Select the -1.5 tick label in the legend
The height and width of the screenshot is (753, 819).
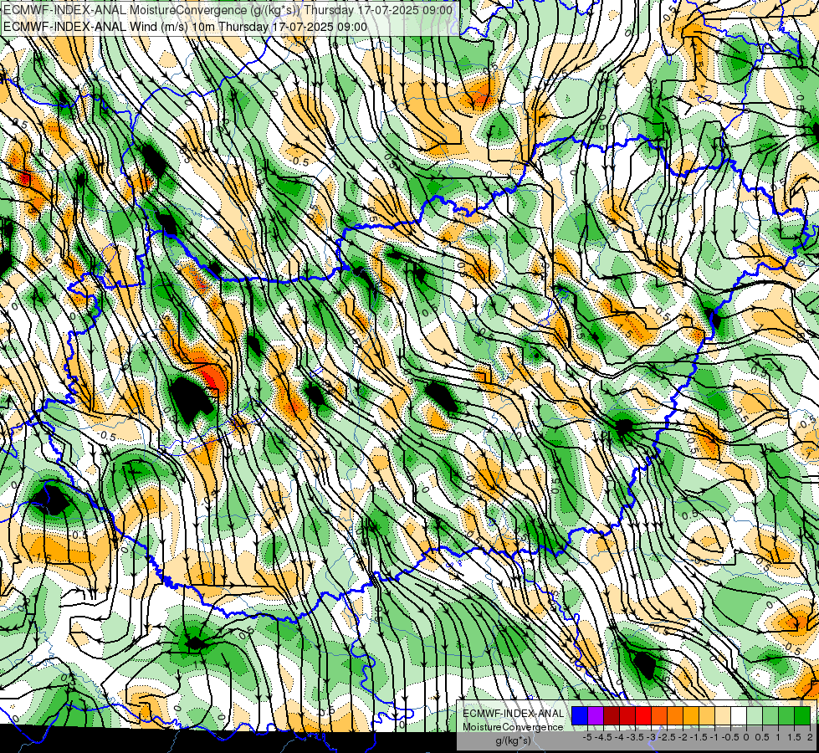pos(699,737)
